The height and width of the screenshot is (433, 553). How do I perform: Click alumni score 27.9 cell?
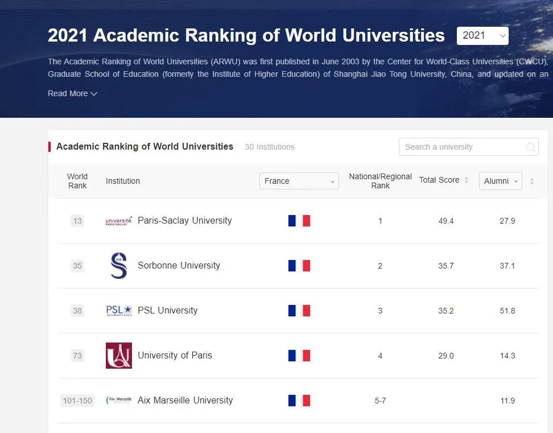pos(507,221)
